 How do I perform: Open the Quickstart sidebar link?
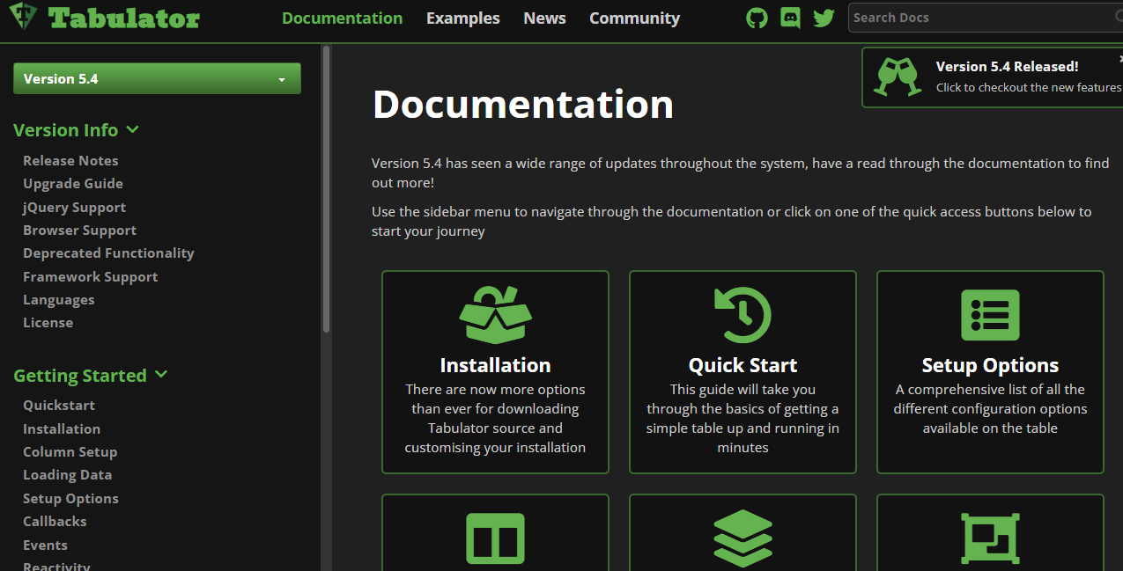pos(59,405)
